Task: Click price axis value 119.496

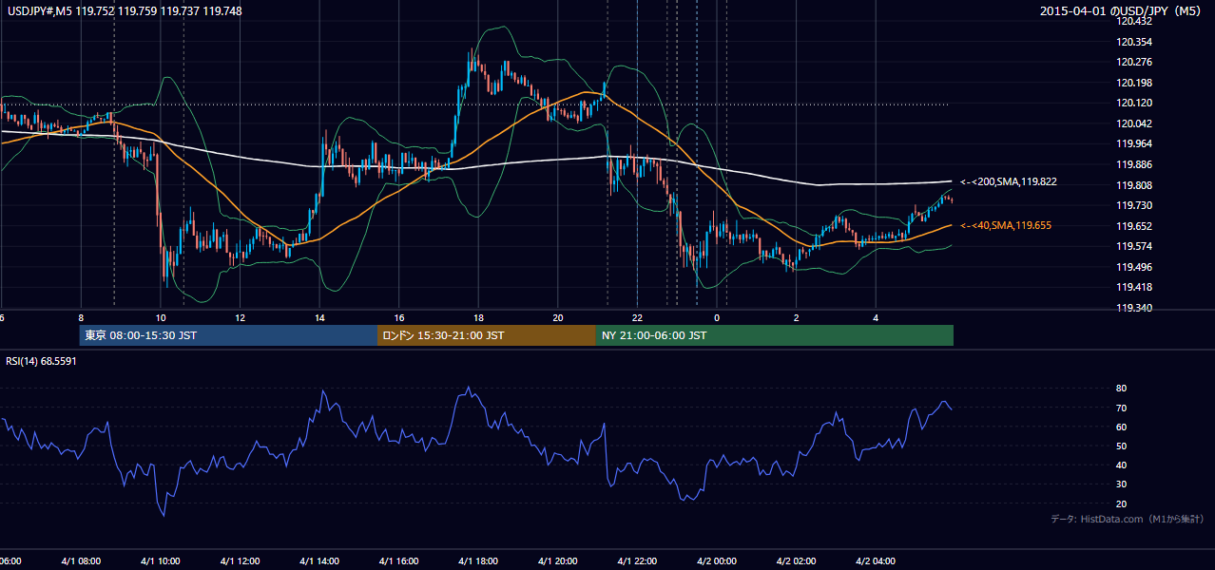Action: point(1133,267)
